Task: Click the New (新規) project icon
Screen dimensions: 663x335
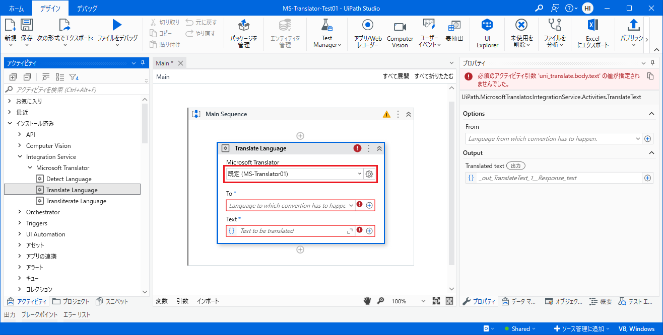Action: point(11,25)
